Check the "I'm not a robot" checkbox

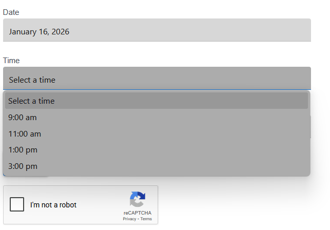pos(17,204)
